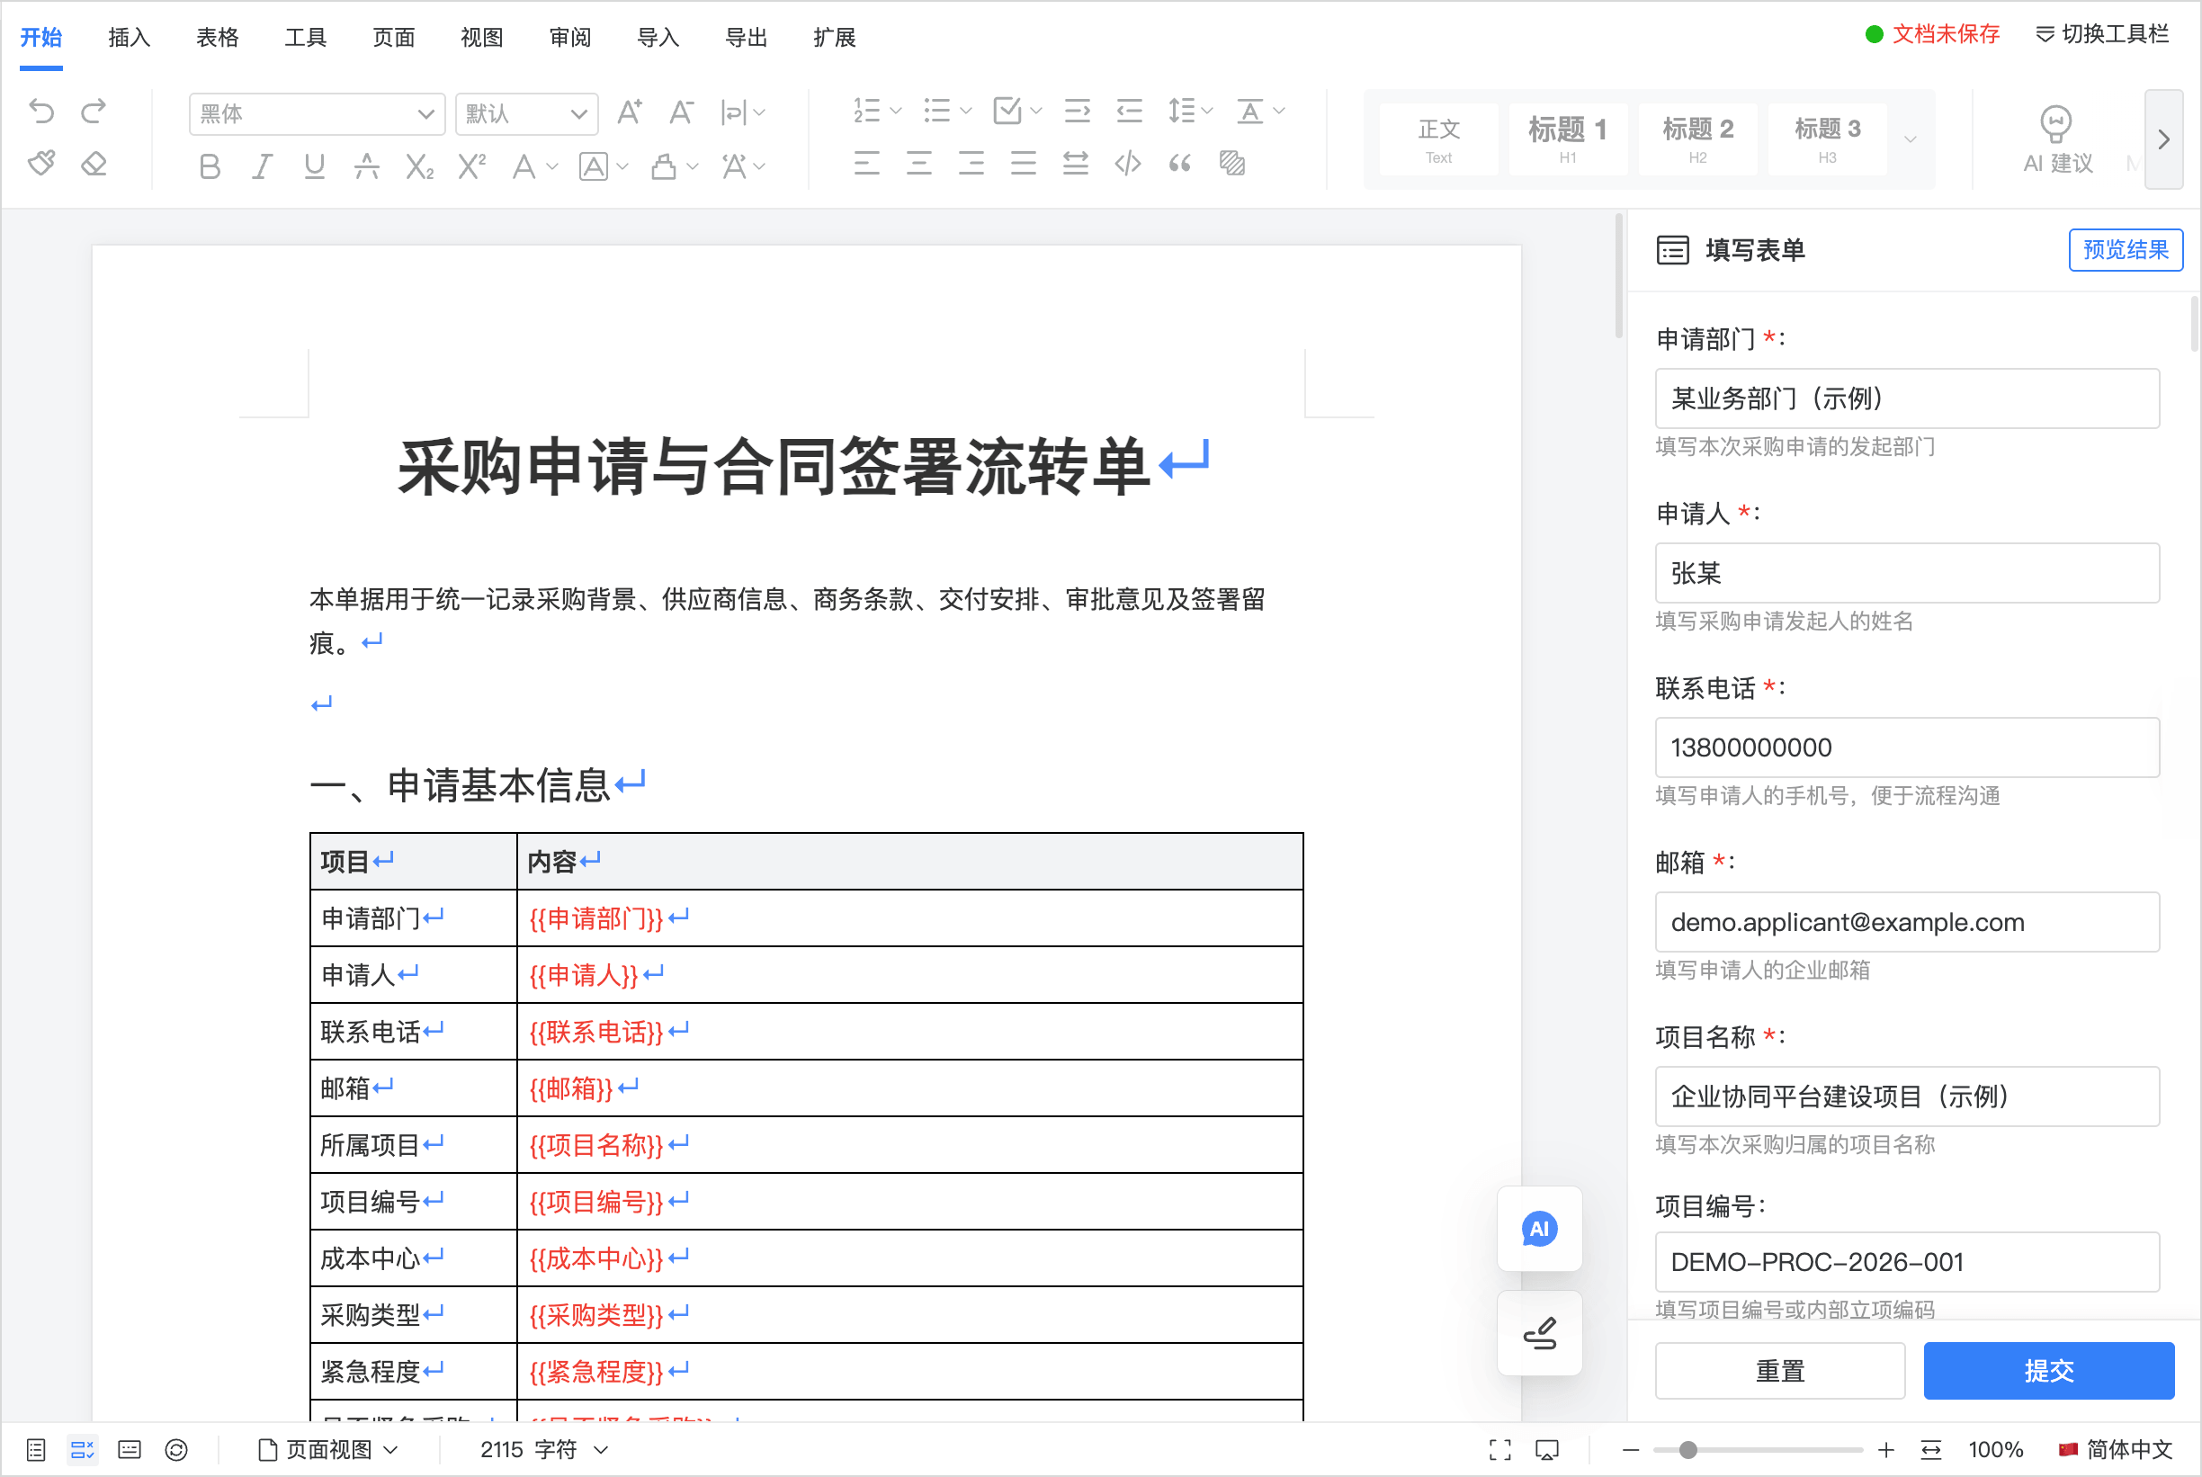Viewport: 2202px width, 1477px height.
Task: Open the font color A dropdown
Action: [x=534, y=166]
